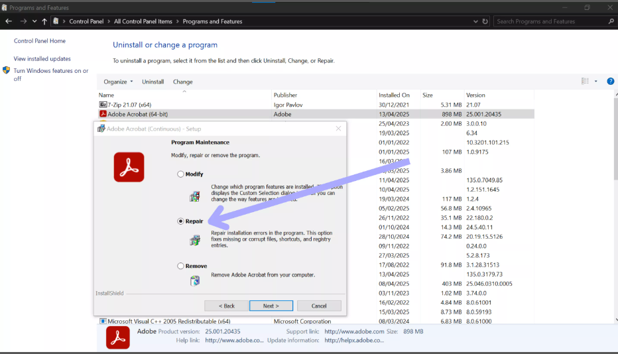Click Control Panel in the breadcrumb
Screen dimensions: 618x354
[86, 21]
